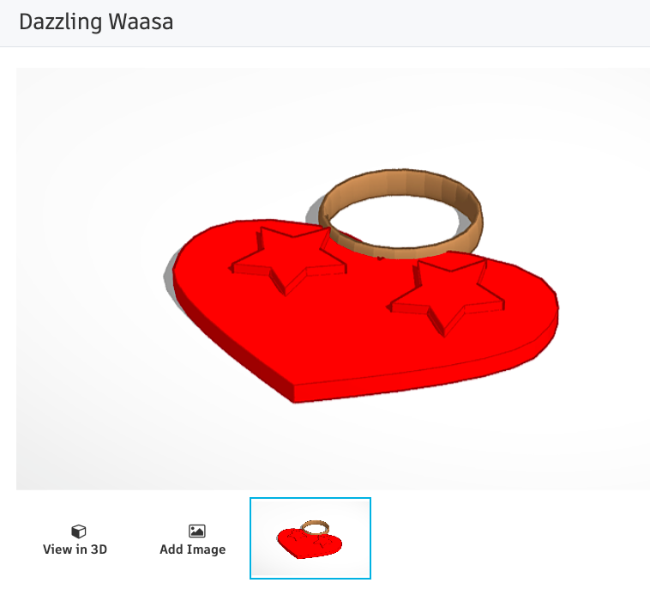Screen dimensions: 650x601
Task: Click the picture icon above Add Image
Action: (197, 531)
